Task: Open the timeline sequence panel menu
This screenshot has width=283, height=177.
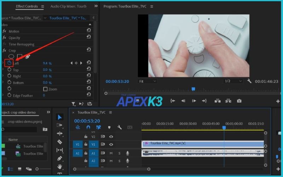Action: coord(110,112)
